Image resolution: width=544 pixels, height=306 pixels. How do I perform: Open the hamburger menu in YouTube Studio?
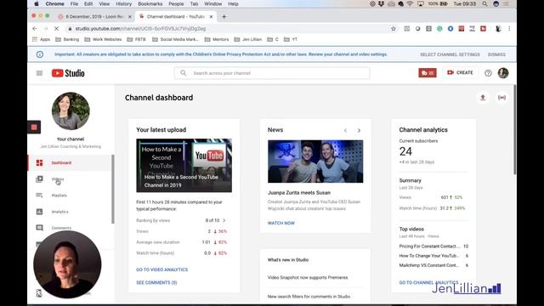39,73
